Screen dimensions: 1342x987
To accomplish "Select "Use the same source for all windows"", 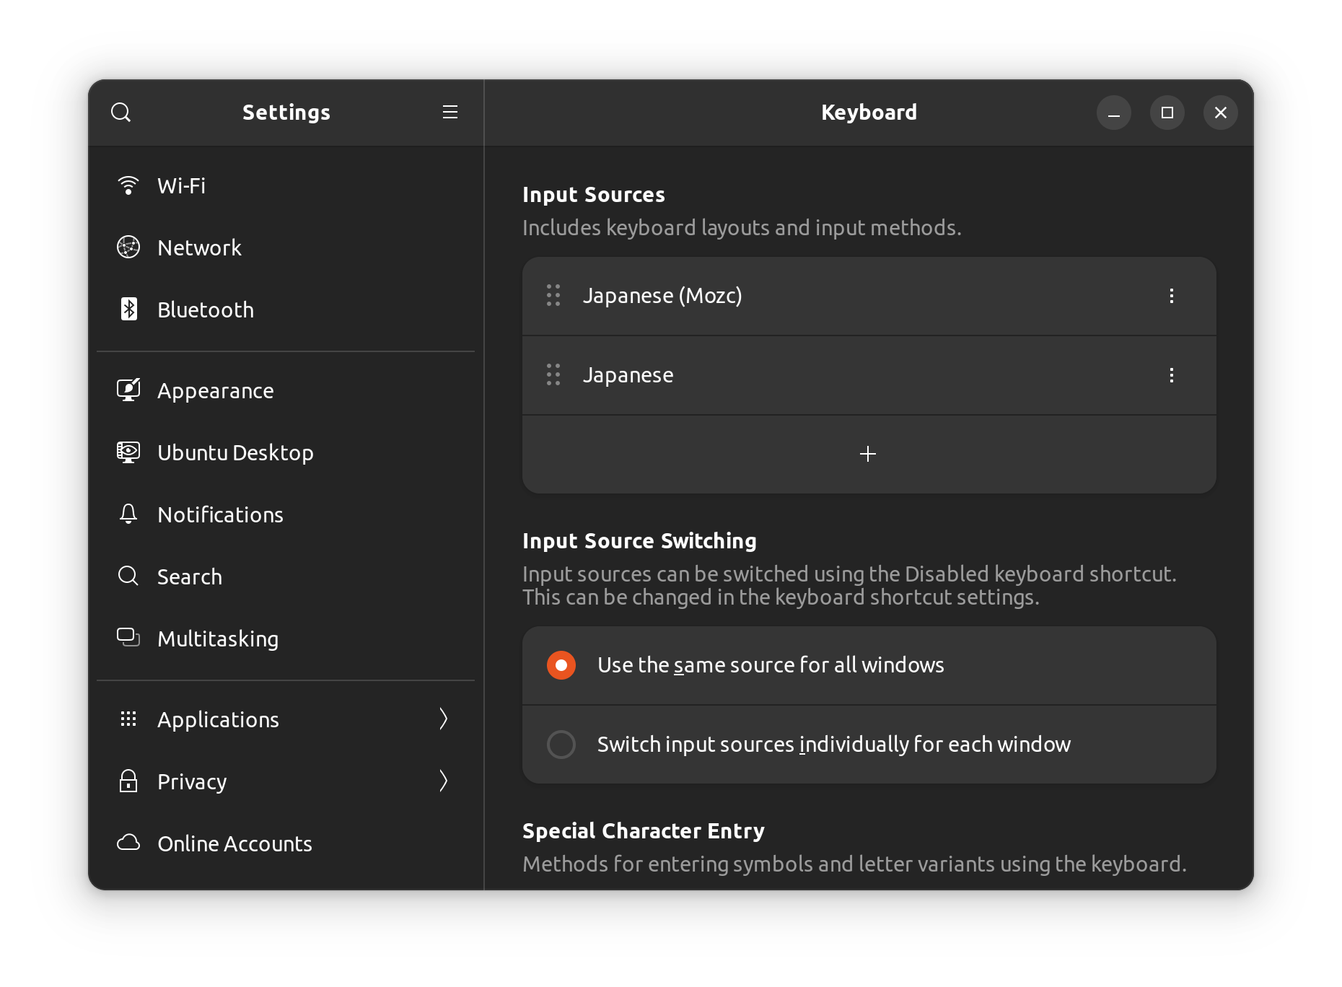I will (x=561, y=664).
